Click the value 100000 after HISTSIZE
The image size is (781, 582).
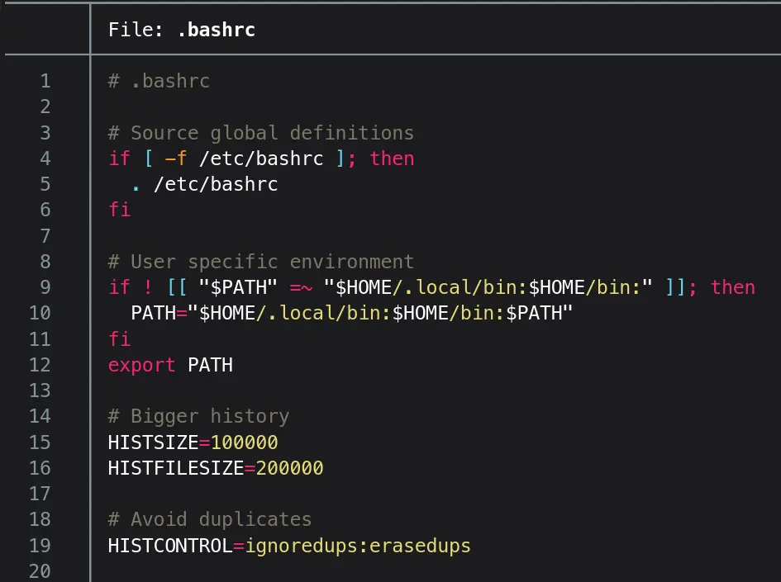tap(244, 442)
